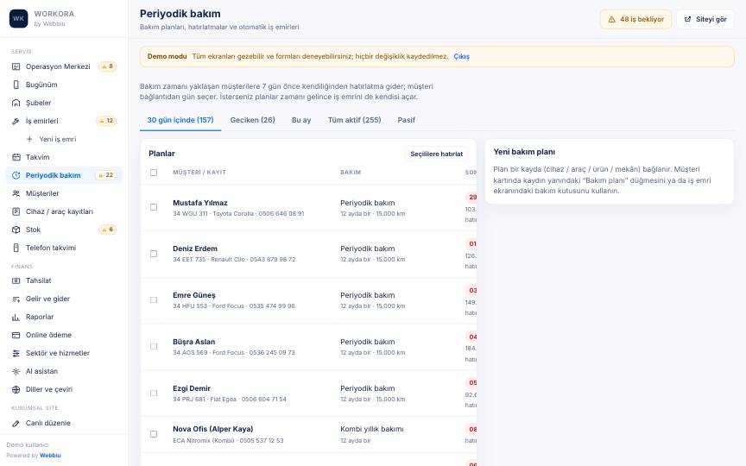The height and width of the screenshot is (466, 746).
Task: Open customer Emre Güneş name
Action: pyautogui.click(x=194, y=295)
